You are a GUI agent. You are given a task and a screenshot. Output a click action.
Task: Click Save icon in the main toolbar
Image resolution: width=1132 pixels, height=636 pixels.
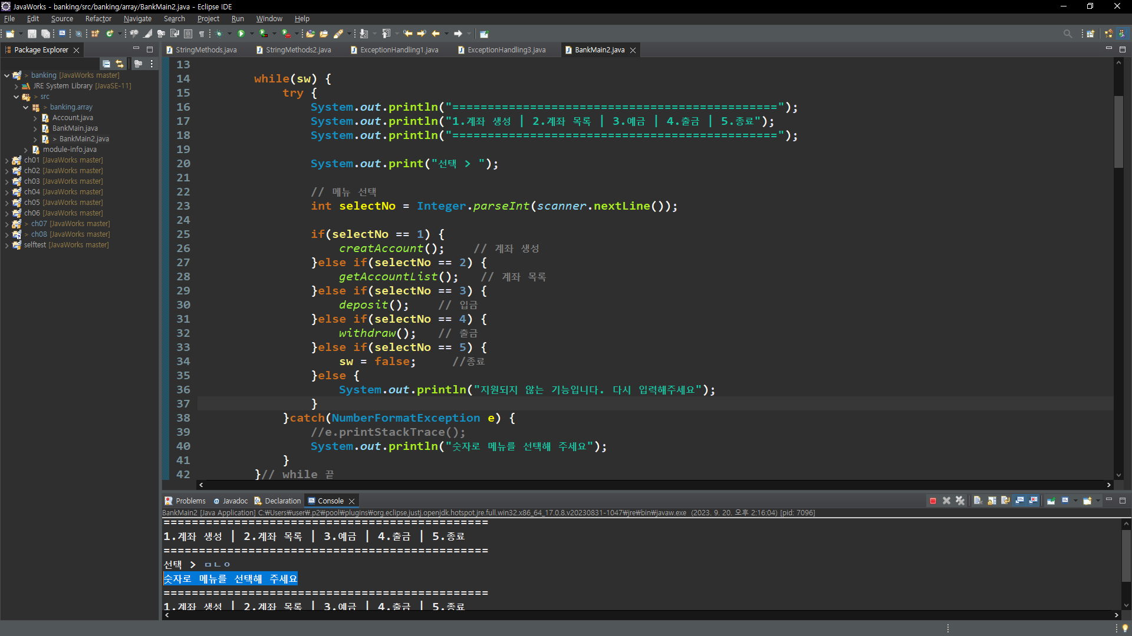coord(32,34)
